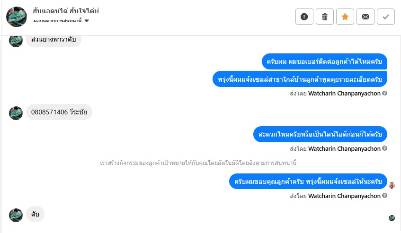Click help icon below ครับผมขอบคุณลูกค้าครับ message
The image size is (401, 233).
pos(385,196)
